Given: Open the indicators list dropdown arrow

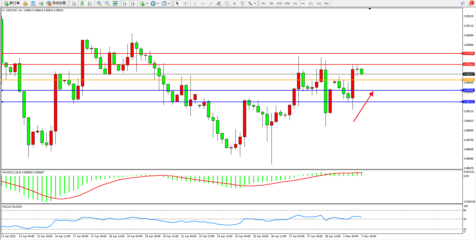Looking at the screenshot, I should tap(147, 4).
